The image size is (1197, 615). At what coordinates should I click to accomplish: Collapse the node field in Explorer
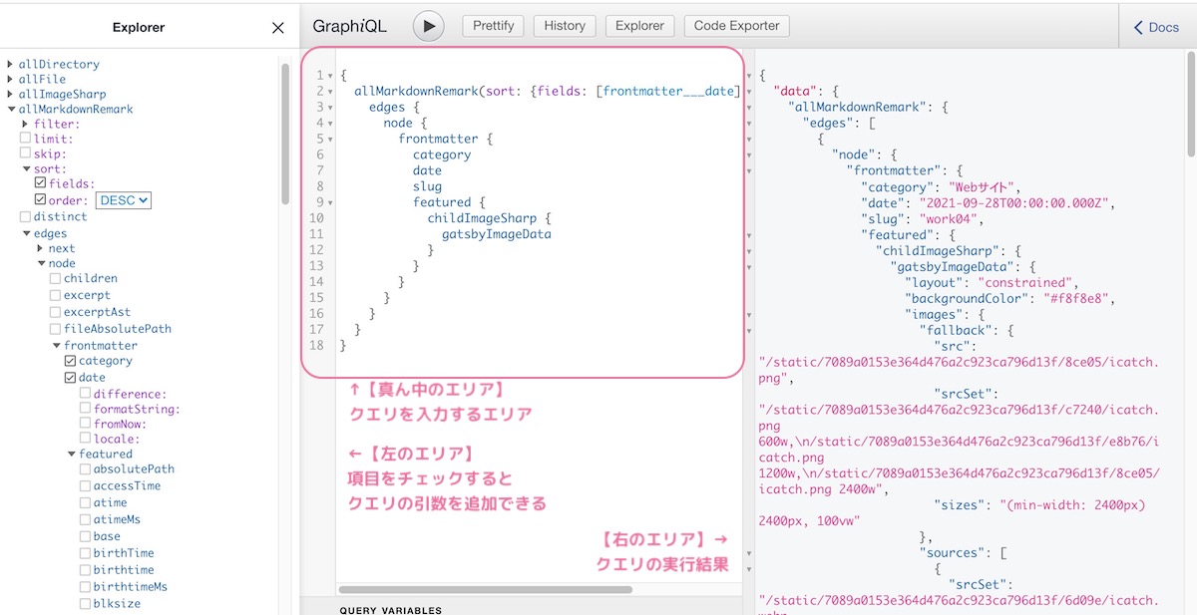(x=41, y=263)
